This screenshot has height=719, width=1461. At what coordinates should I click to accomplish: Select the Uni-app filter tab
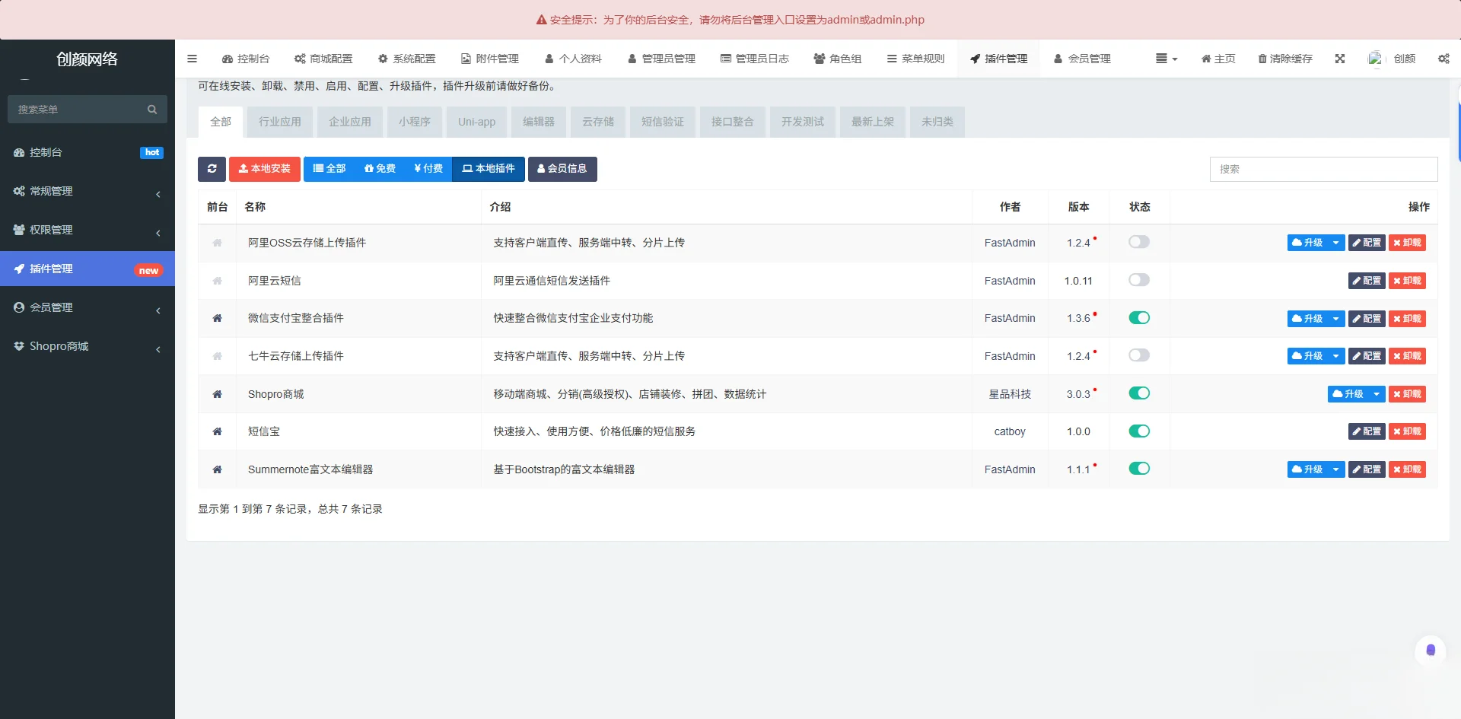pyautogui.click(x=476, y=122)
